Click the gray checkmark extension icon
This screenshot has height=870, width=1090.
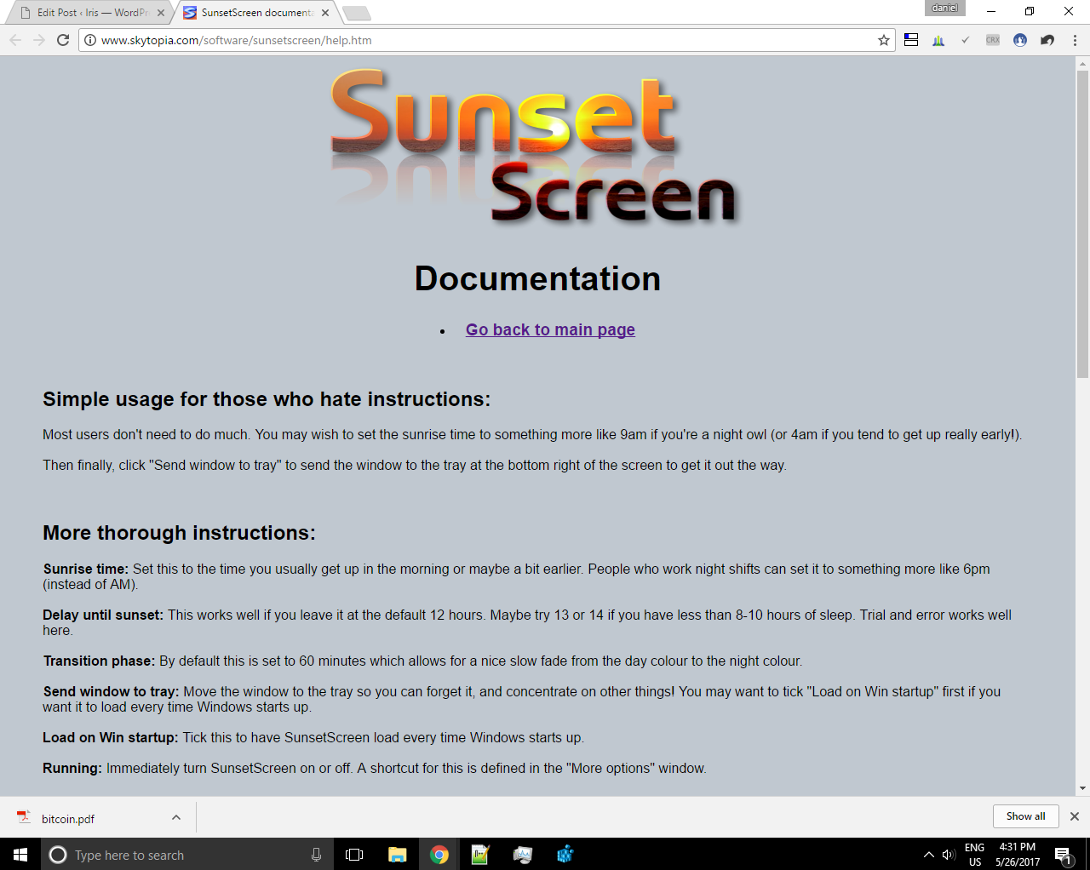coord(966,40)
